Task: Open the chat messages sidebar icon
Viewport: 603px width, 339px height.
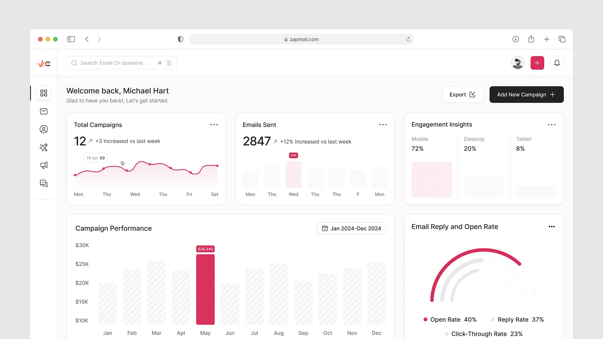Action: point(44,183)
